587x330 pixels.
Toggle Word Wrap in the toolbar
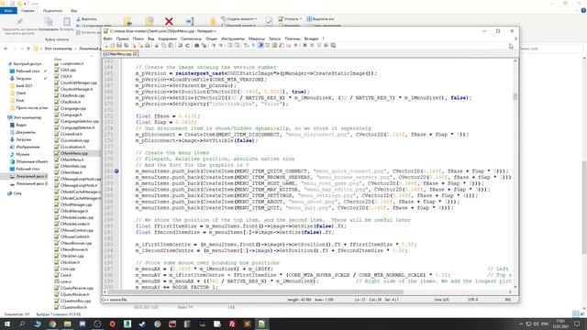click(246, 45)
